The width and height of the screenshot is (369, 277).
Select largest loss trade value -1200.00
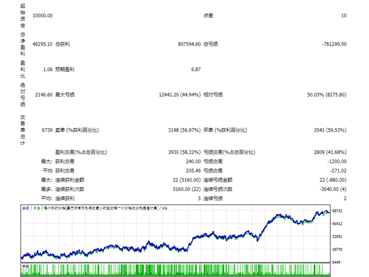point(337,162)
